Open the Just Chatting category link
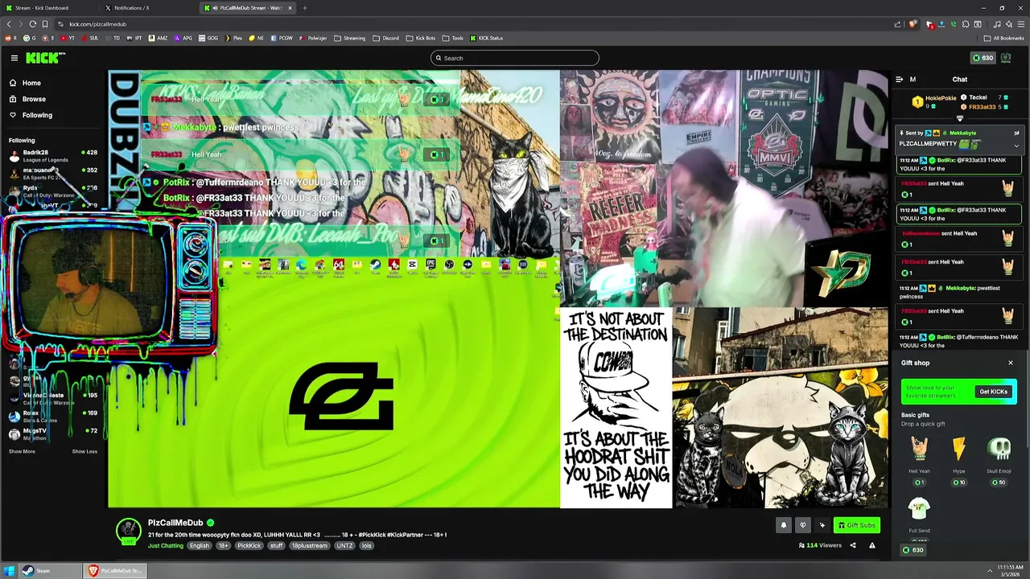Image resolution: width=1030 pixels, height=579 pixels. pos(166,545)
